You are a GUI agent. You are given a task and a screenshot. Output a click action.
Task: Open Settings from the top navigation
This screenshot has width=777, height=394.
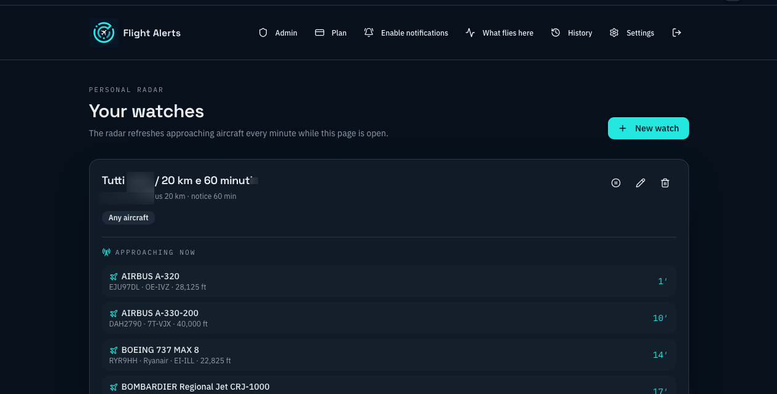(632, 33)
